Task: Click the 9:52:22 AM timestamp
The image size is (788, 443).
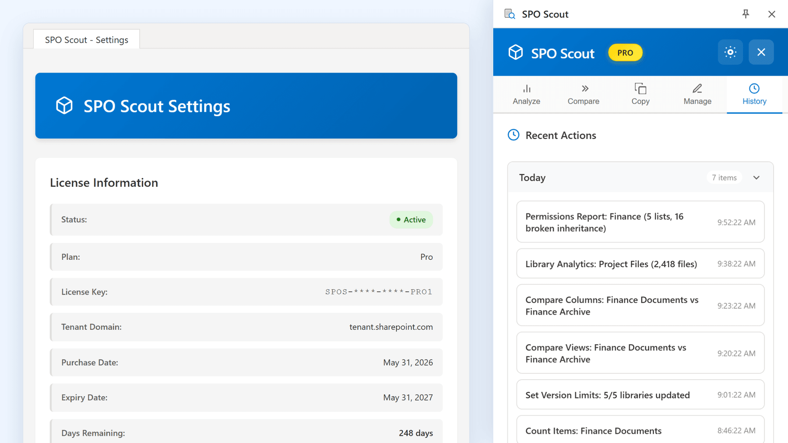Action: (x=736, y=222)
